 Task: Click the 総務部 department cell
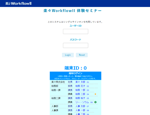[x=55, y=86]
